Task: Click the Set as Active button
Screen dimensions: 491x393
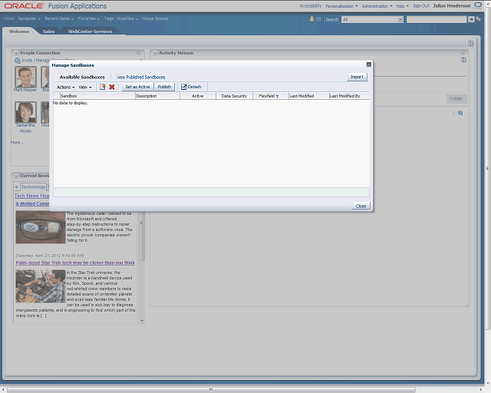Action: pos(137,87)
